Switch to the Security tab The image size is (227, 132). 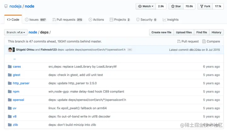(146, 20)
